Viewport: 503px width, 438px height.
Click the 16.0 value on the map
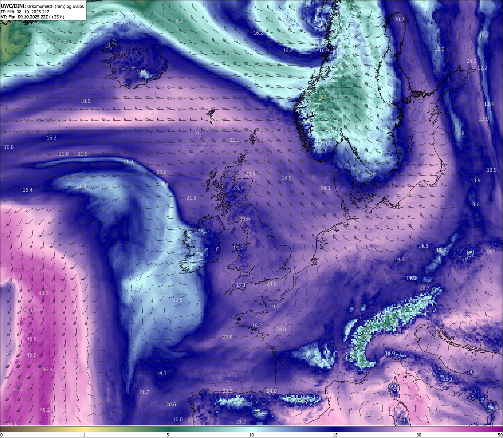pos(178,419)
